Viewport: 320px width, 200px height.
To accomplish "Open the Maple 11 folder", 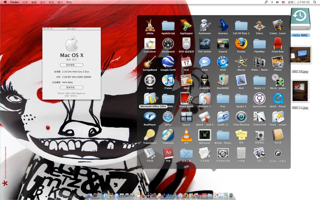I will pos(259,81).
